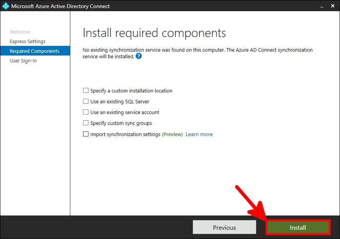
Task: Open the blue help question mark icon
Action: point(138,56)
